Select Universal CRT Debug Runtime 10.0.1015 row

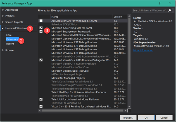coord(83,53)
